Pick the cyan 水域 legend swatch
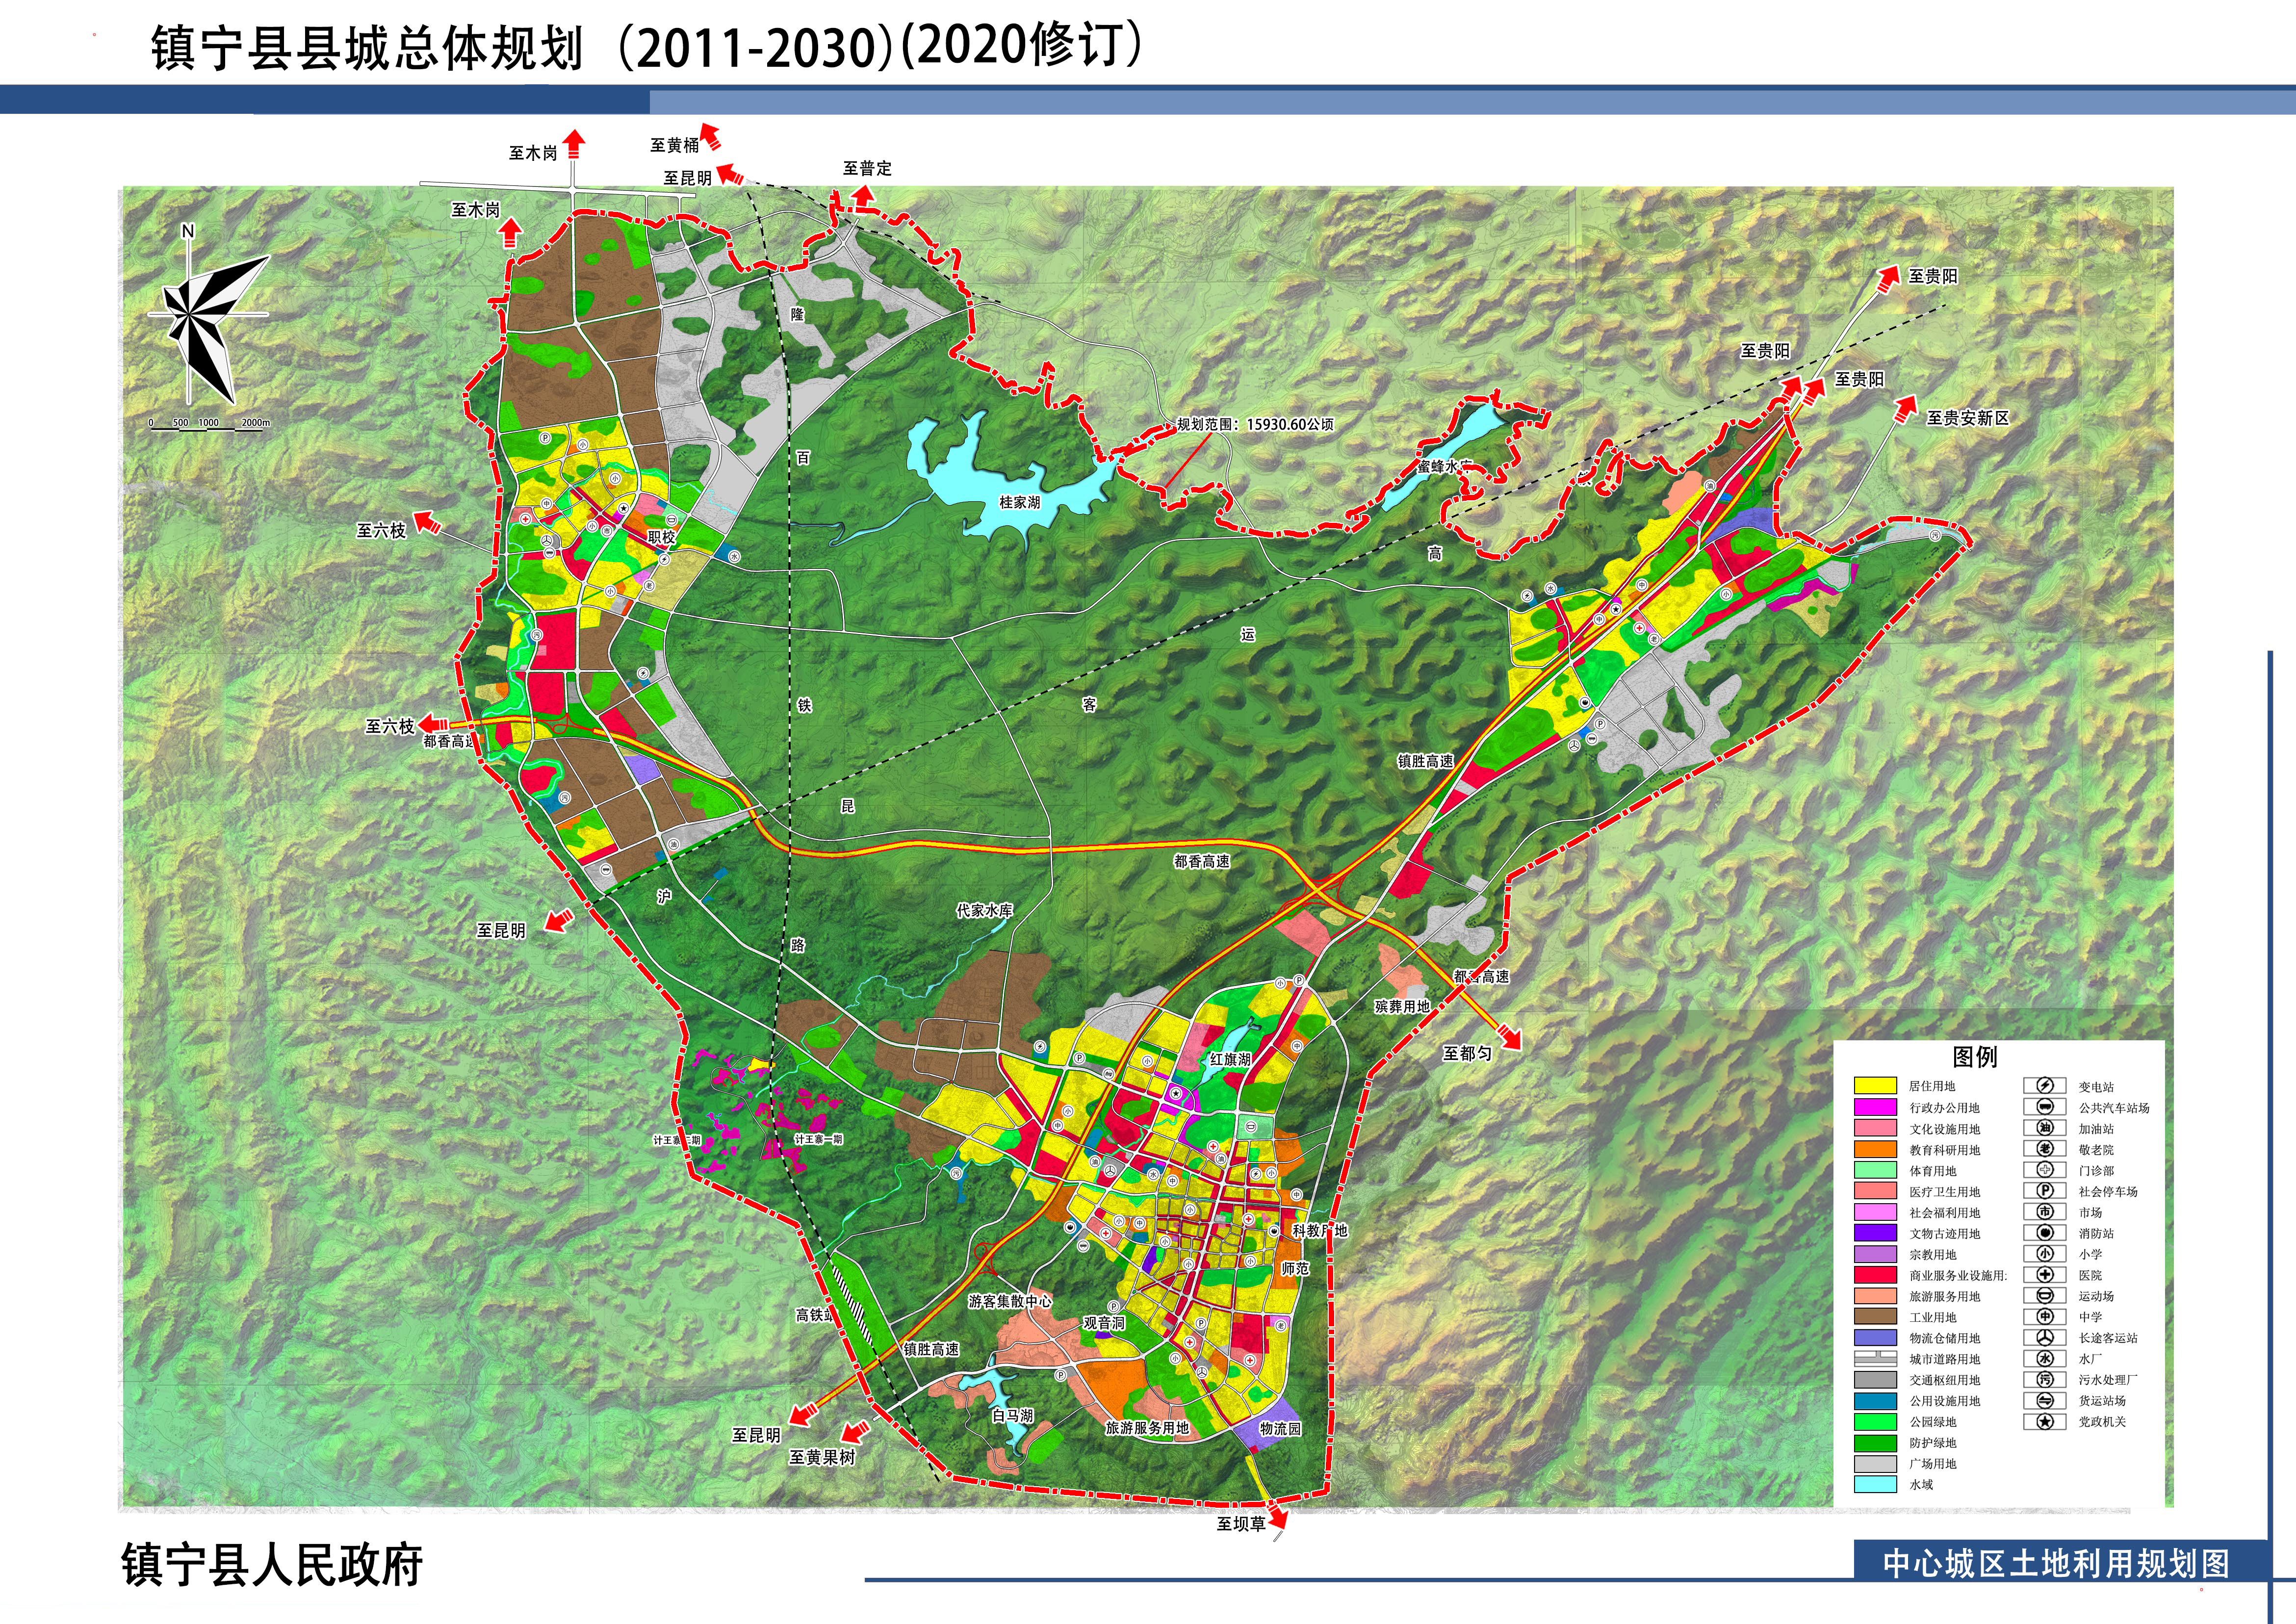The width and height of the screenshot is (2296, 1624). click(1875, 1485)
